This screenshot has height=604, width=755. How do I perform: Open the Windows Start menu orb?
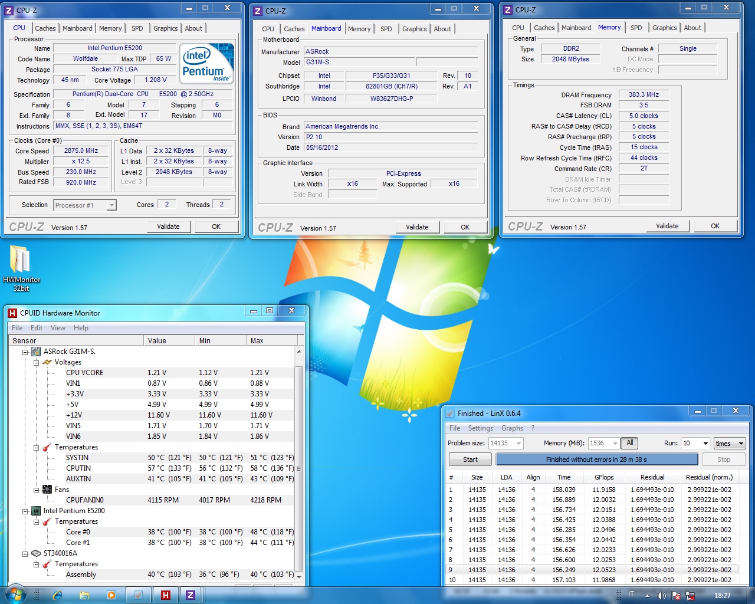pos(16,595)
